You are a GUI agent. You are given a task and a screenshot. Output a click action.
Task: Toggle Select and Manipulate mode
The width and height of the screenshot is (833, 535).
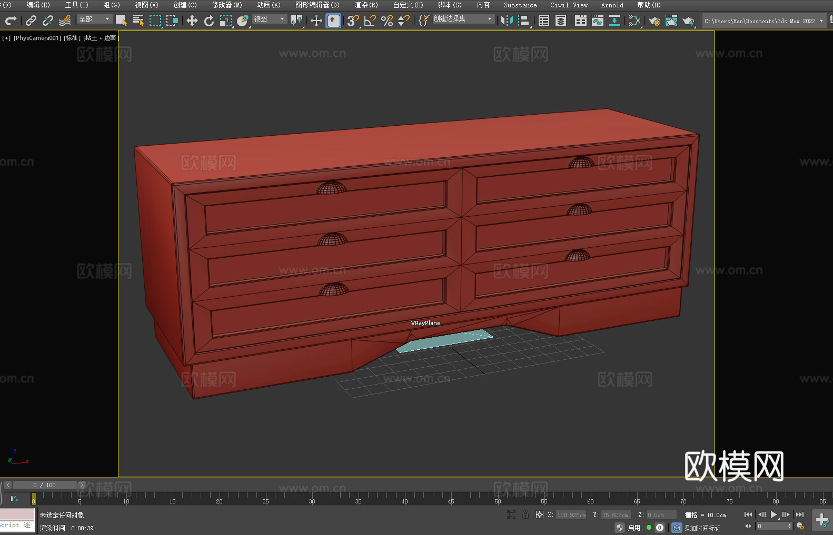316,21
